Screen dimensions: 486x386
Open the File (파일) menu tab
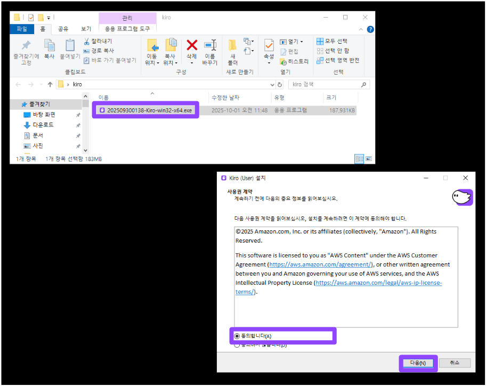pyautogui.click(x=22, y=29)
